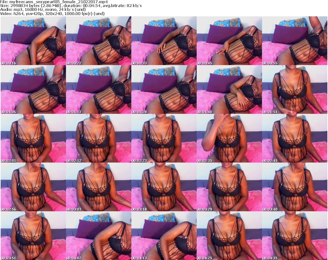Choose the thumbnail marked 00:02:23
Viewport: 328px width, 260px height.
click(164, 138)
